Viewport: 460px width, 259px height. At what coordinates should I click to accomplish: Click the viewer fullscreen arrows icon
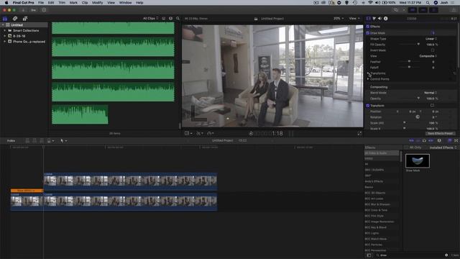point(359,133)
